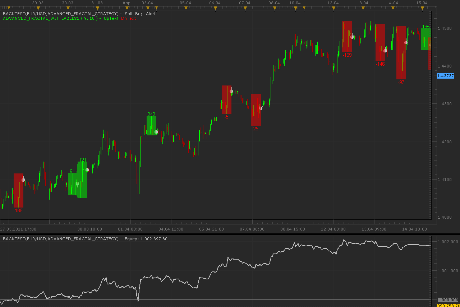Click the Alert label in chart legend
Viewport: 460px width, 307px height.
point(151,13)
